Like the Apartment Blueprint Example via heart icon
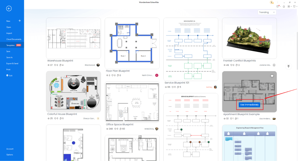298x161 pixels. [x=272, y=76]
